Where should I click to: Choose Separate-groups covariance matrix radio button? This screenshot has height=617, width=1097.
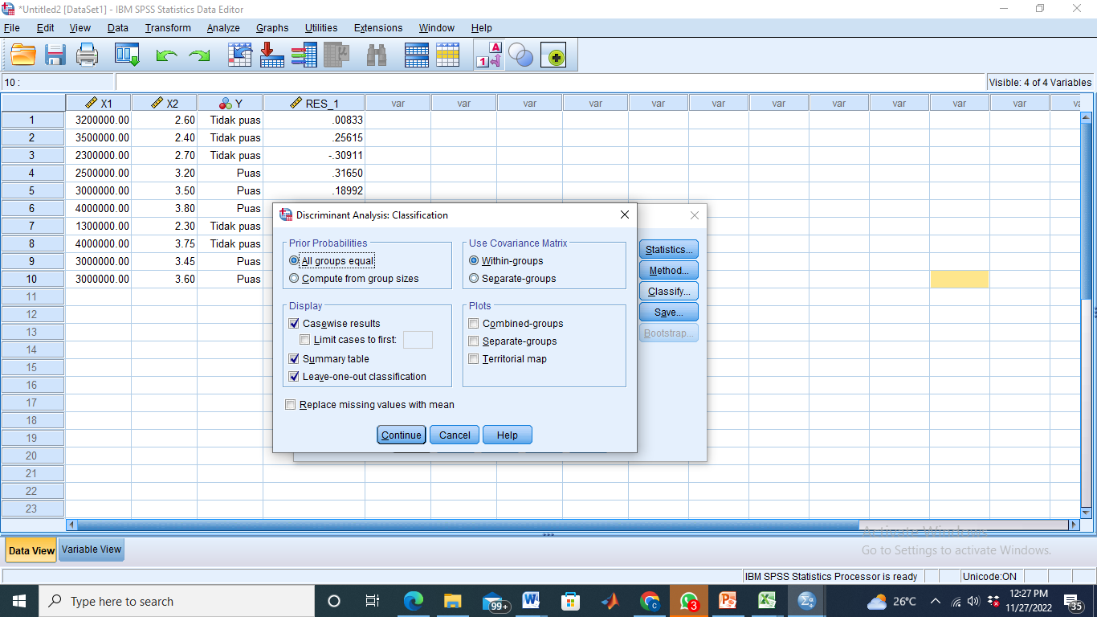pyautogui.click(x=474, y=279)
